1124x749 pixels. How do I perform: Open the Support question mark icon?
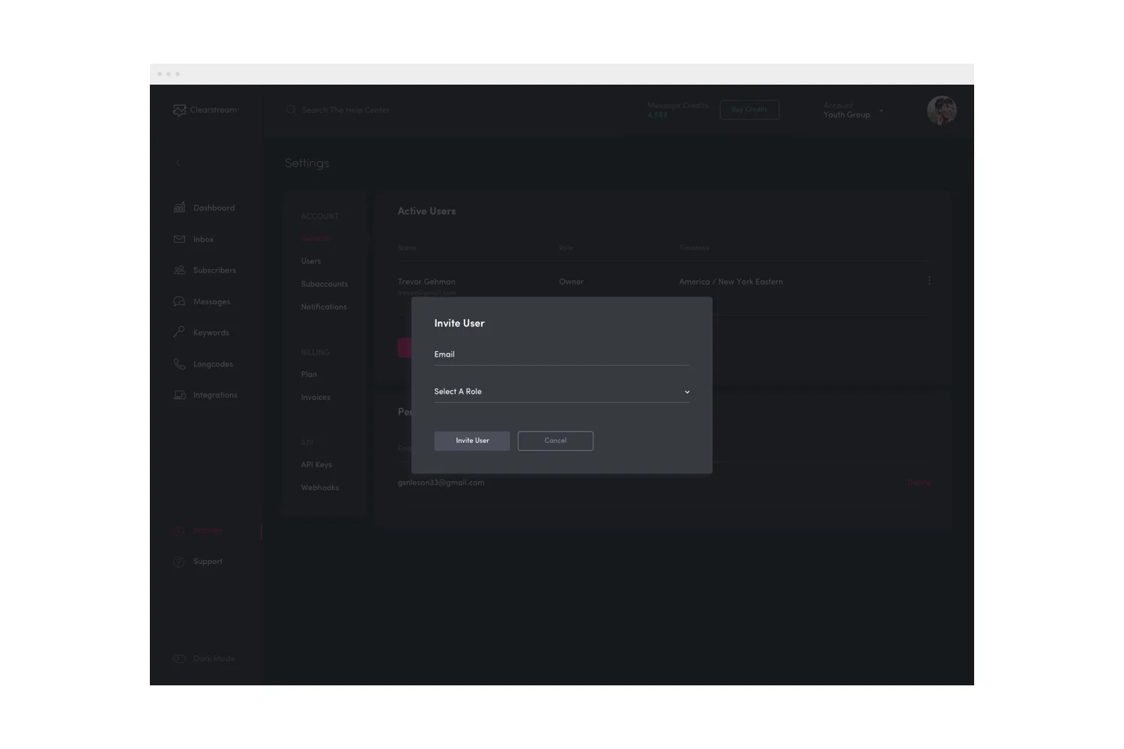179,562
